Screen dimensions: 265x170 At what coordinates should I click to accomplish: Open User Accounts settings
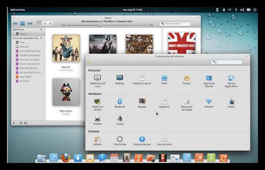[164, 141]
